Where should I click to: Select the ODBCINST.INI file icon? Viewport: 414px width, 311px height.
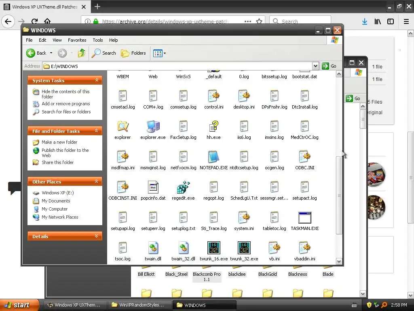pyautogui.click(x=123, y=187)
